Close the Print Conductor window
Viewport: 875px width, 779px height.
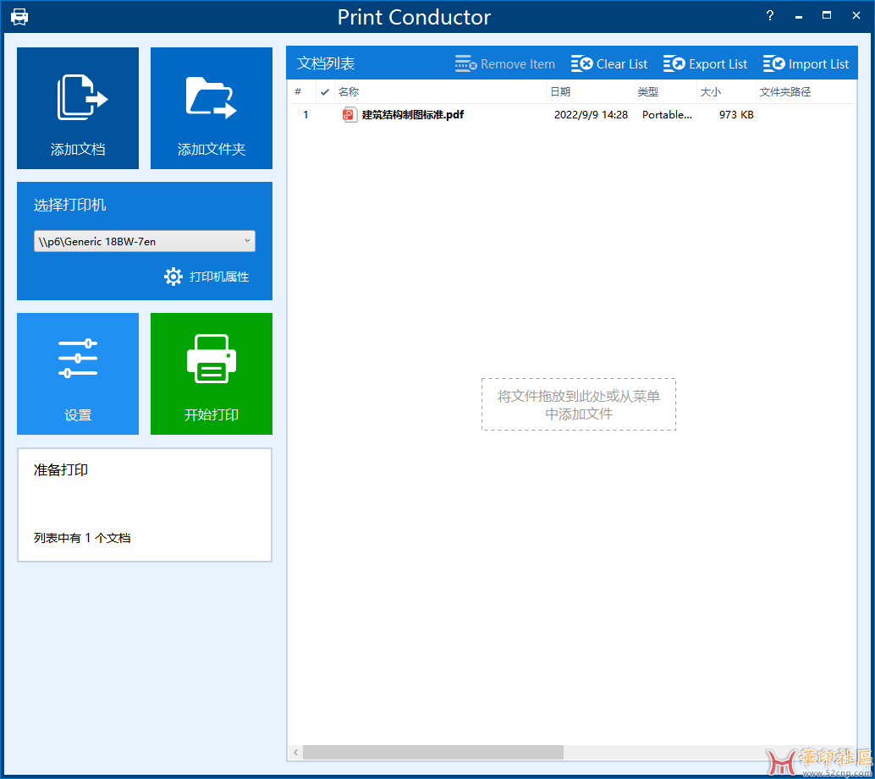pyautogui.click(x=856, y=15)
